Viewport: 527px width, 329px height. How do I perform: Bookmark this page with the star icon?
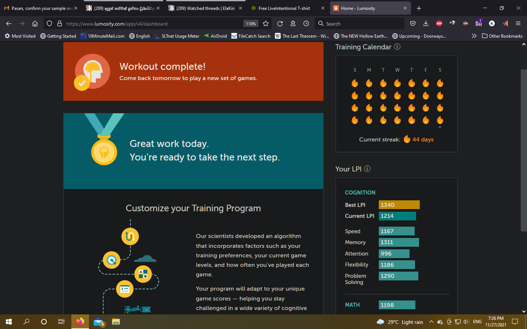click(x=266, y=24)
